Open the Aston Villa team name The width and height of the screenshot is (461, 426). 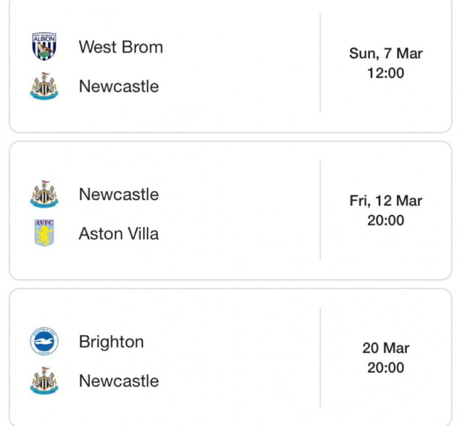coord(119,233)
